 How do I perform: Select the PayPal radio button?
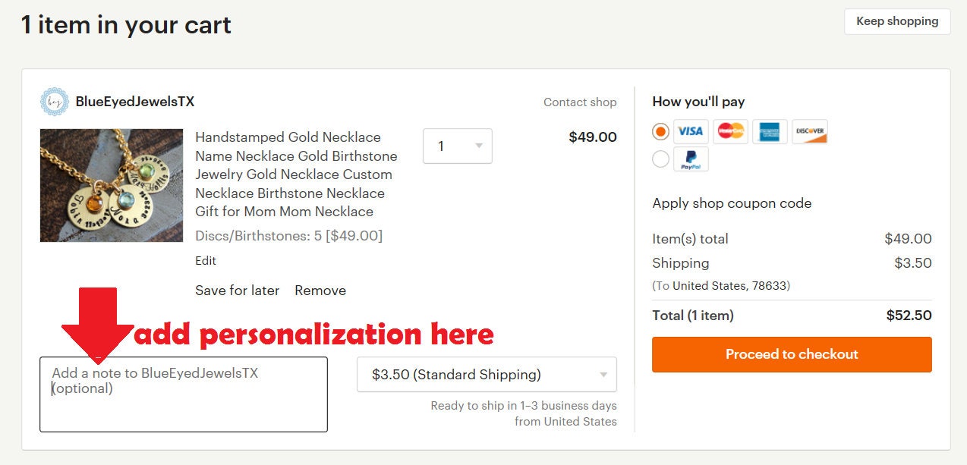(660, 159)
